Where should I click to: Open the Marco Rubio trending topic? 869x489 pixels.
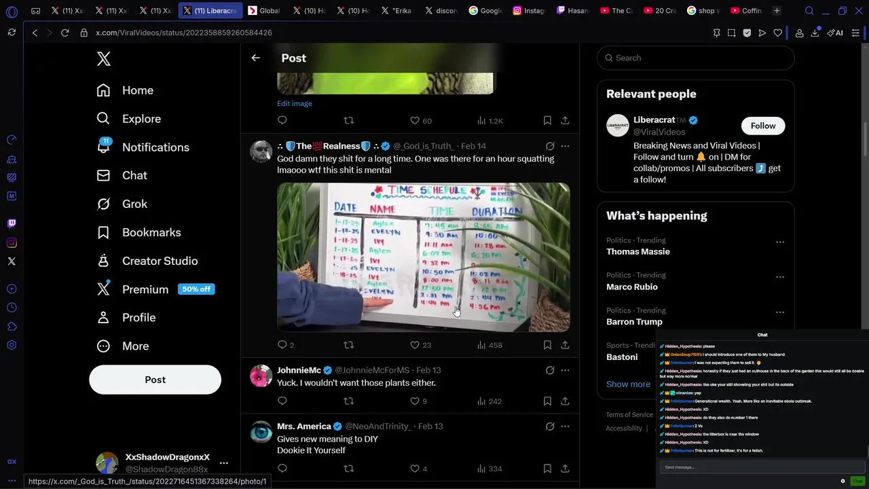click(632, 287)
